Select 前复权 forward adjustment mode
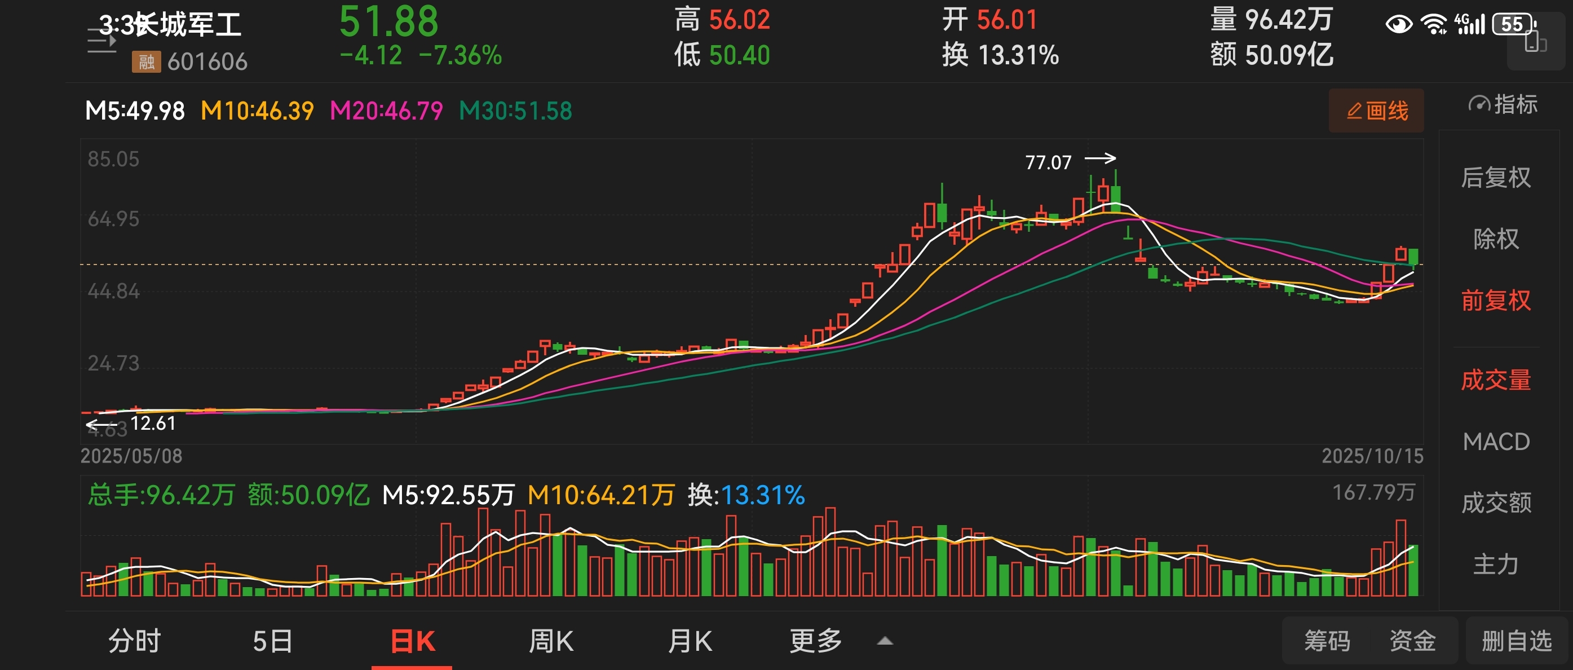1573x670 pixels. tap(1495, 301)
